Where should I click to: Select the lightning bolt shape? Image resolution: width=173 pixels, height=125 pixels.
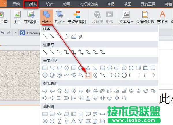pos(81,75)
